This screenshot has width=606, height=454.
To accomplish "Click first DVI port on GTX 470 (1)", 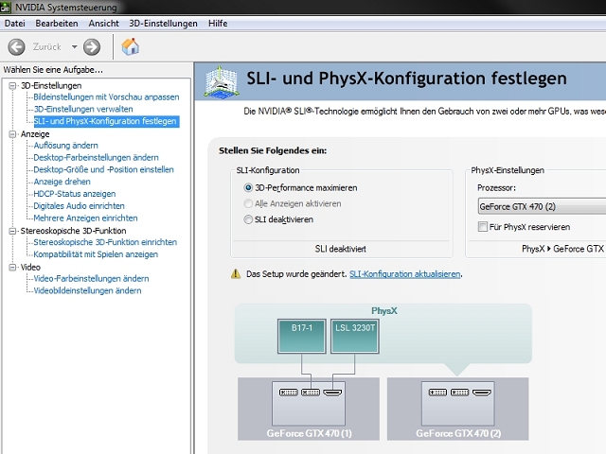I will (x=288, y=393).
